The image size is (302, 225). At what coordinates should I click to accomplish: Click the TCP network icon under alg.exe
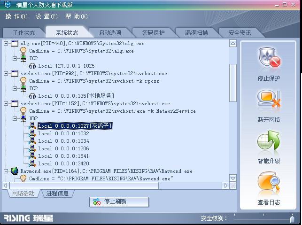pos(23,58)
